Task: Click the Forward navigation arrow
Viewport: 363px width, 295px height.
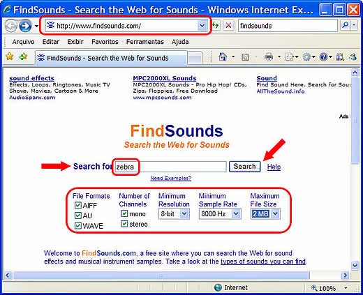Action: click(x=25, y=26)
